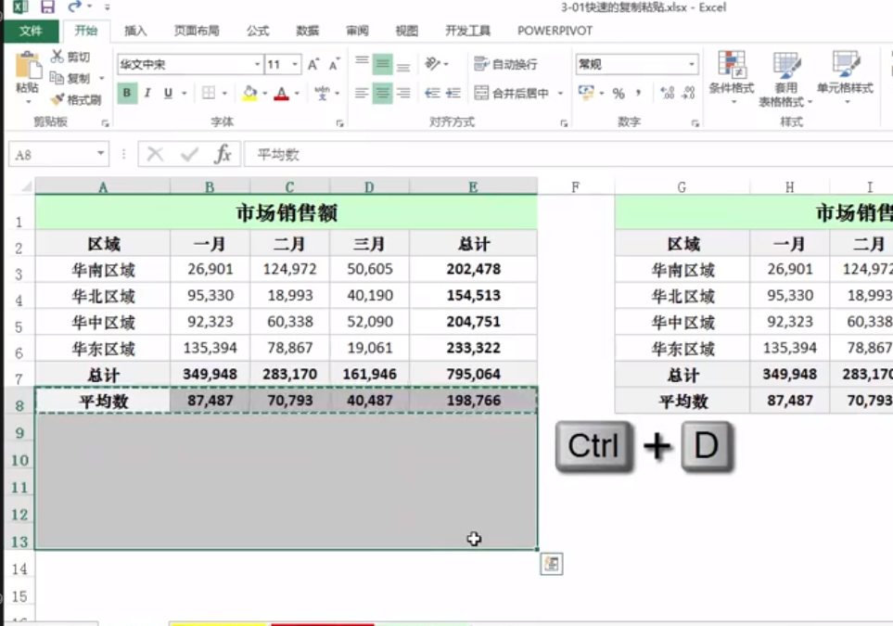Click the 增加小数位数 (Increase Decimal) icon
This screenshot has height=626, width=893.
click(666, 93)
